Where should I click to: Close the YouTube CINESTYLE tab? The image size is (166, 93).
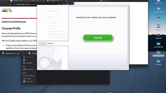click(44, 1)
